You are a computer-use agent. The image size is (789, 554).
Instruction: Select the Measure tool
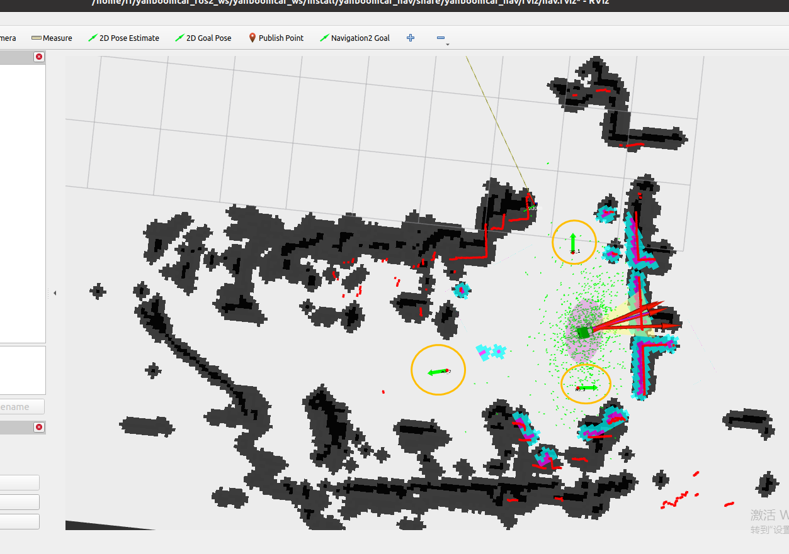[x=52, y=38]
